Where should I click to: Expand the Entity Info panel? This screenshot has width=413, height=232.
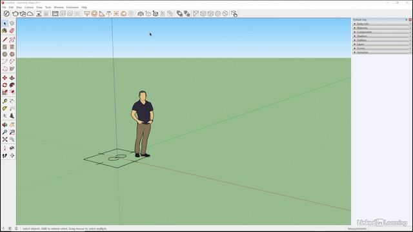tap(381, 24)
